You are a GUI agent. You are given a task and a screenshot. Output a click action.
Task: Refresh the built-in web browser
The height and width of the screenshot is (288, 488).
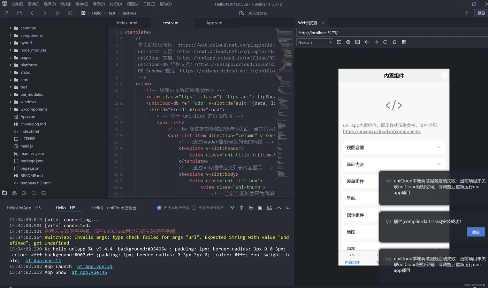pyautogui.click(x=385, y=42)
